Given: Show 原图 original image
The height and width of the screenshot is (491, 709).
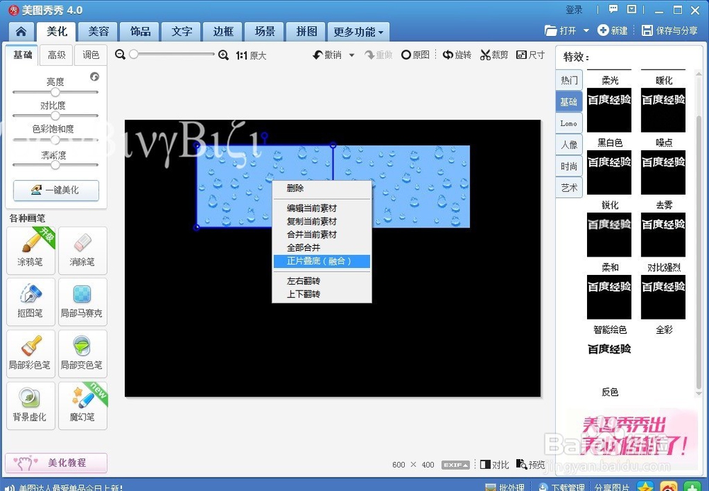Looking at the screenshot, I should (x=415, y=55).
